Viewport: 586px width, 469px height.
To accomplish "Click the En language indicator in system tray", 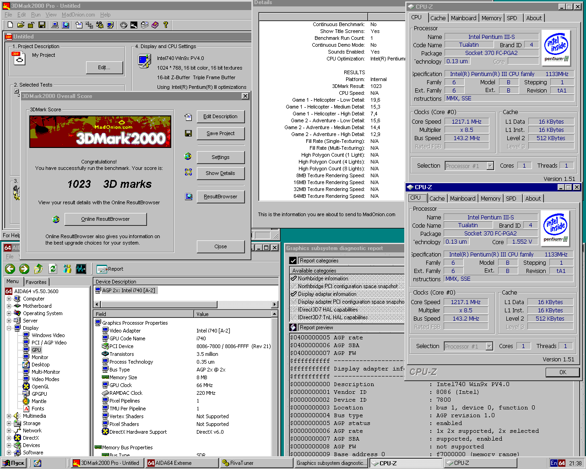I will point(553,463).
